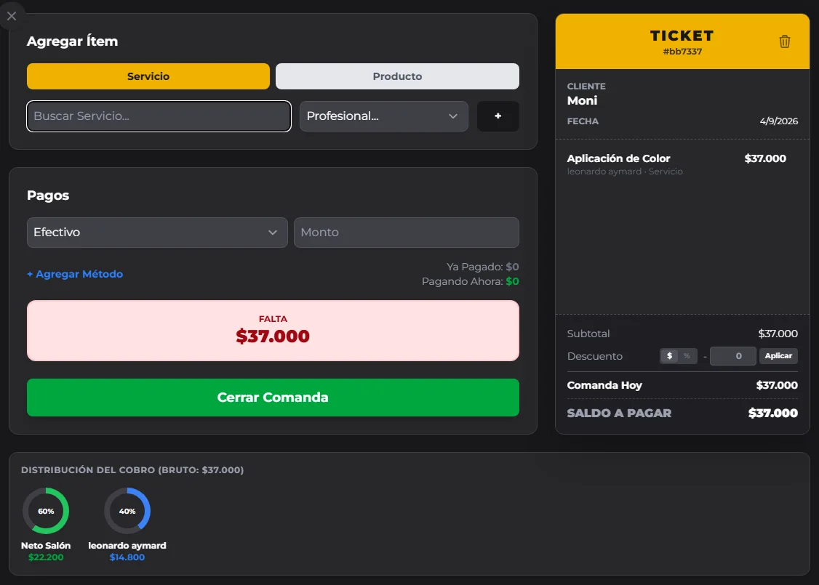Expand the Efectivo payment method dropdown
819x585 pixels.
[157, 233]
